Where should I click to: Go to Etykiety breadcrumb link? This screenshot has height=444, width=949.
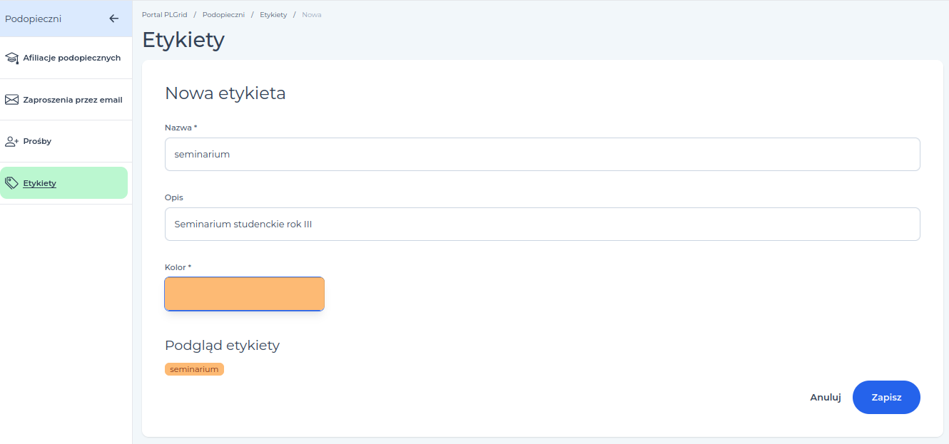tap(273, 15)
